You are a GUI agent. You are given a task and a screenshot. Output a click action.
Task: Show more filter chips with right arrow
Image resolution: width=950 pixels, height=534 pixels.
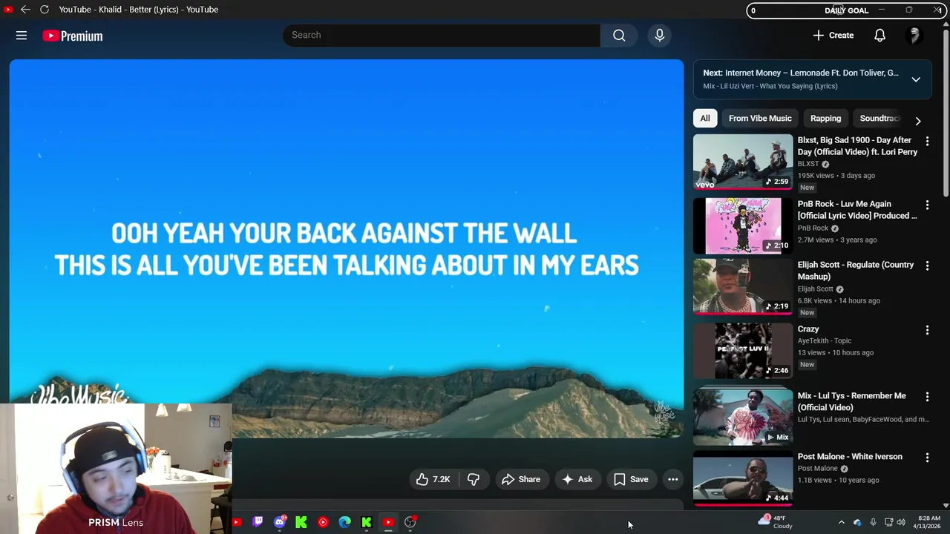click(918, 121)
